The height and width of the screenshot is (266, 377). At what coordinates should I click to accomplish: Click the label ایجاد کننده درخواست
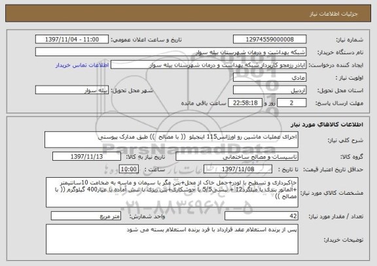[336, 65]
